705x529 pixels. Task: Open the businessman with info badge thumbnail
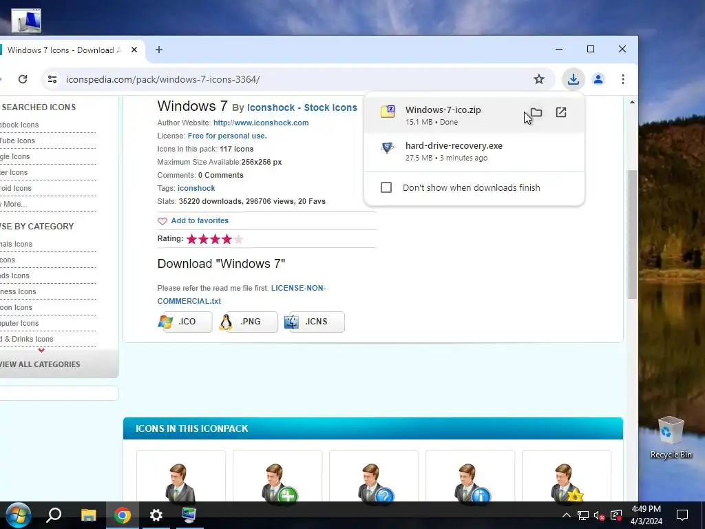point(470,476)
